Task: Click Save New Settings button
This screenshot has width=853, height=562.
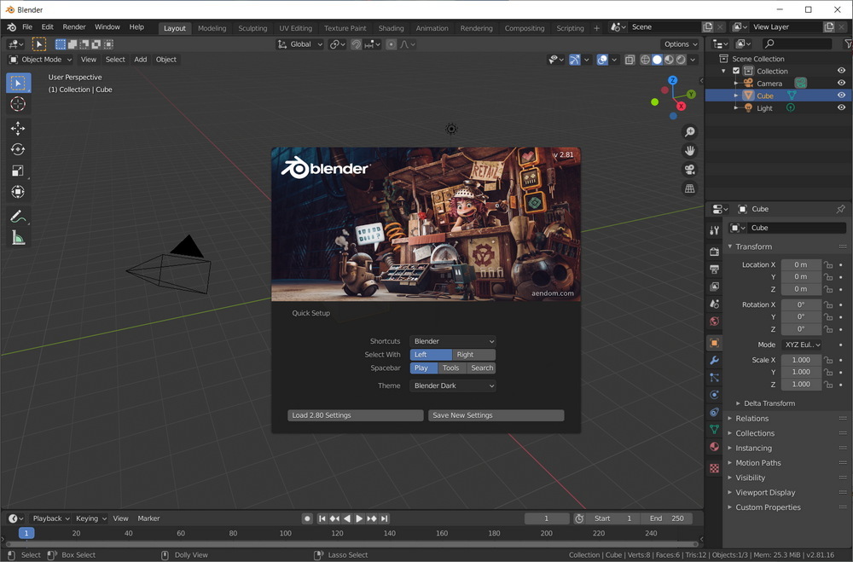Action: point(496,415)
